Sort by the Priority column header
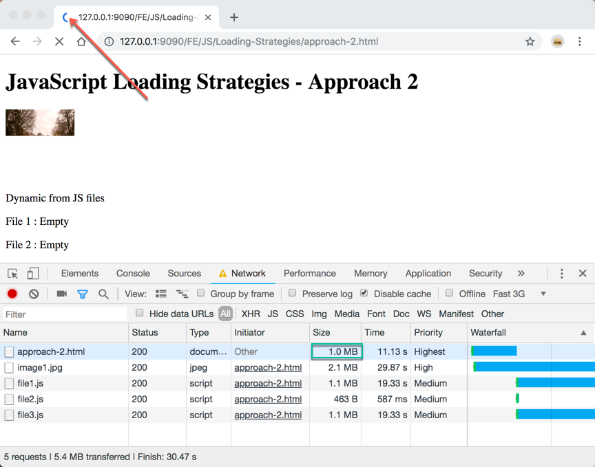Image resolution: width=595 pixels, height=467 pixels. click(x=439, y=333)
